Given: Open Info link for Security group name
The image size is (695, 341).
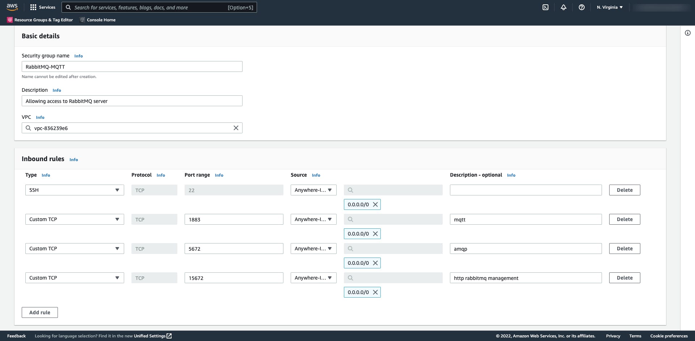Looking at the screenshot, I should tap(79, 56).
